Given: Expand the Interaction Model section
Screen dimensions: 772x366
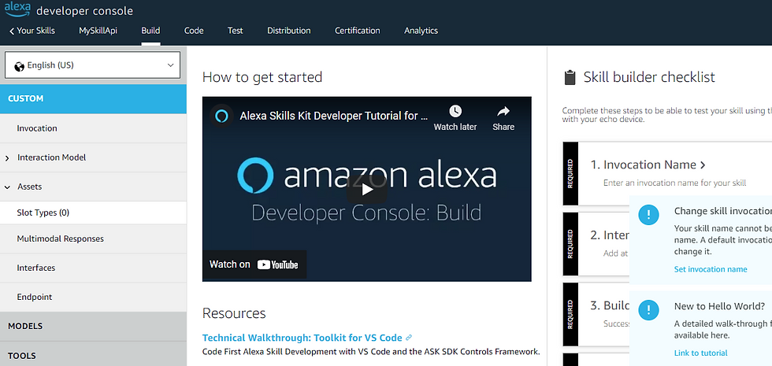Looking at the screenshot, I should click(x=7, y=158).
